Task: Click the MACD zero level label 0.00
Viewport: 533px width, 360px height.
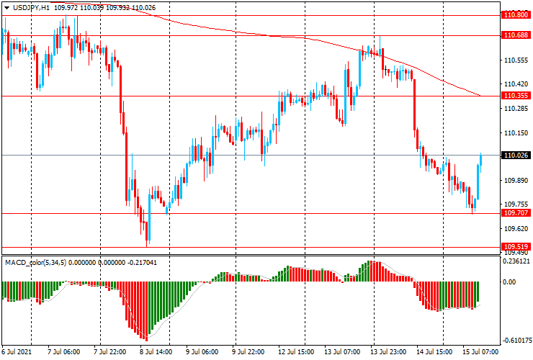Action: [x=509, y=282]
